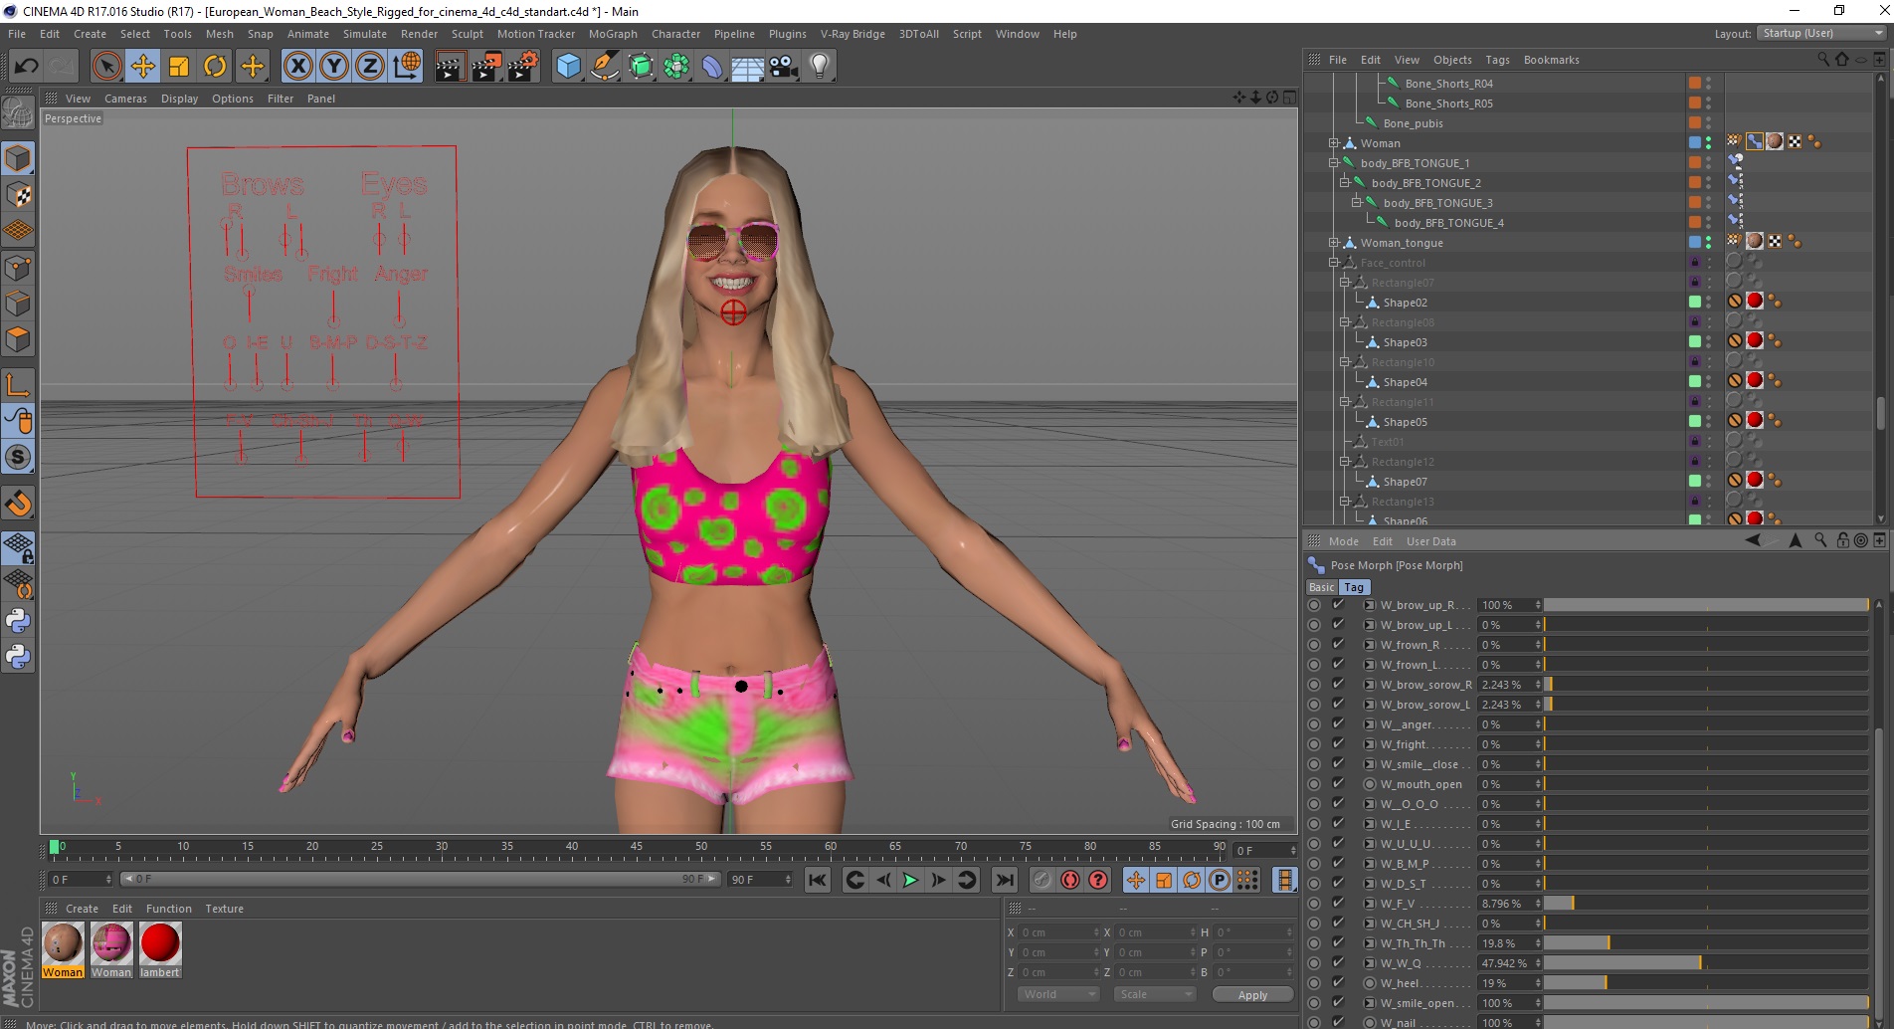Switch to Model mode in left toolbar
Screen dimensions: 1894x1029
tap(18, 158)
